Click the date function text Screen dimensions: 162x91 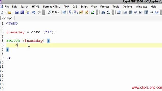pos(36,32)
